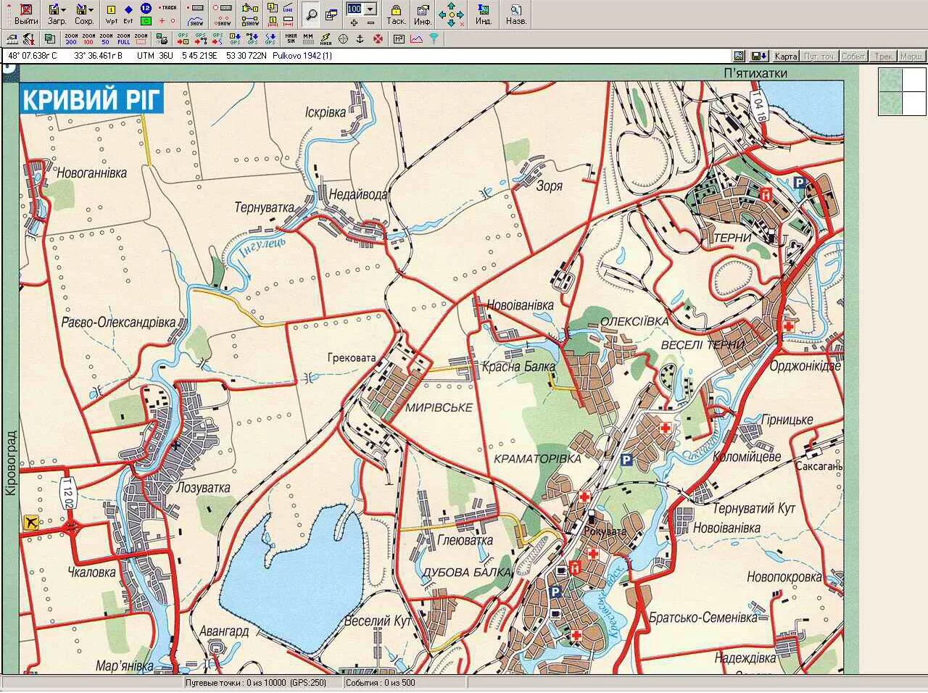Open the Назв. name search tool
Screen dimensions: 928x693
point(515,14)
